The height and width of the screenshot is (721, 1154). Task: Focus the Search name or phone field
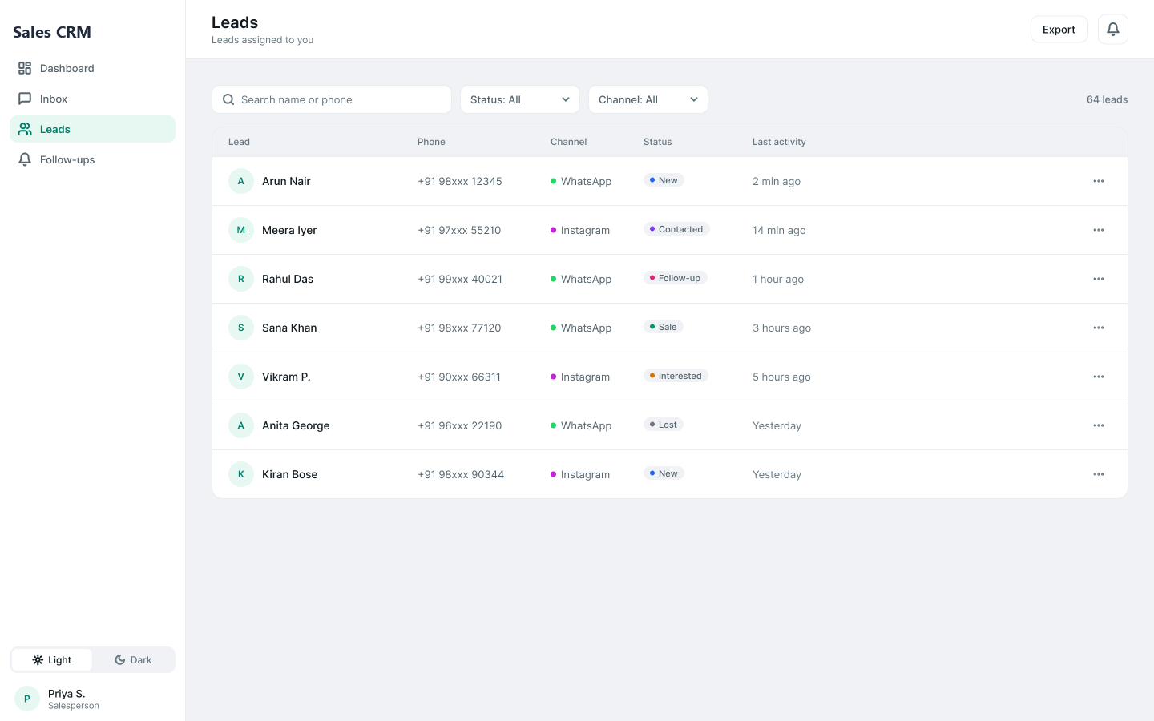pyautogui.click(x=332, y=99)
